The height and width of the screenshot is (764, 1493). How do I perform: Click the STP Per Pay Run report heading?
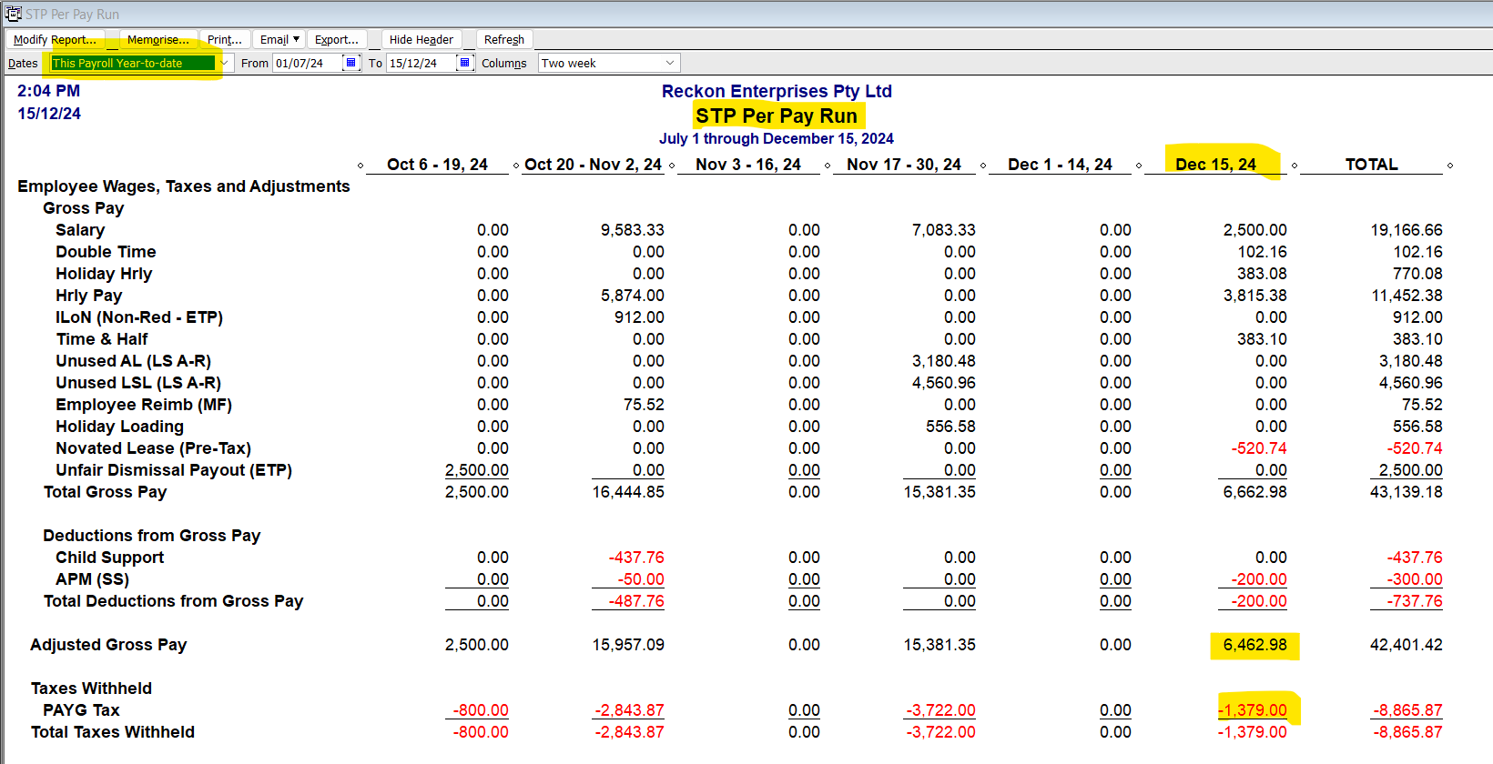click(777, 116)
